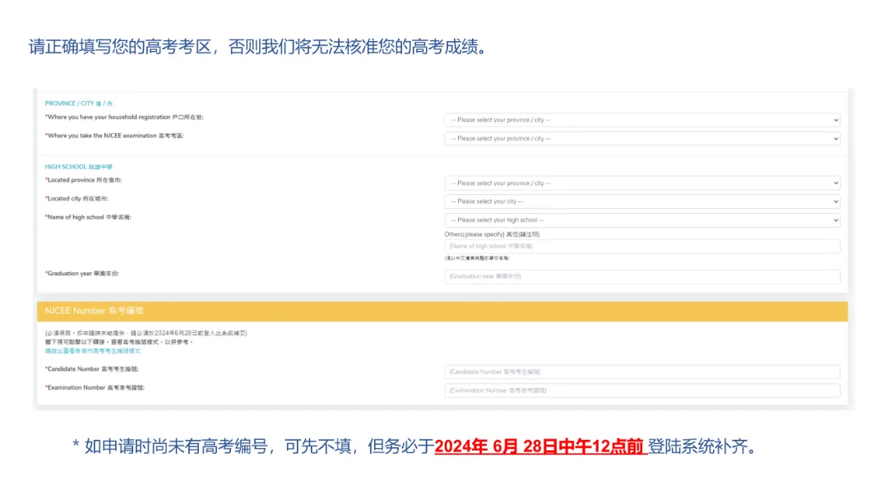Click the household registration field label
The width and height of the screenshot is (888, 499).
pyautogui.click(x=124, y=118)
